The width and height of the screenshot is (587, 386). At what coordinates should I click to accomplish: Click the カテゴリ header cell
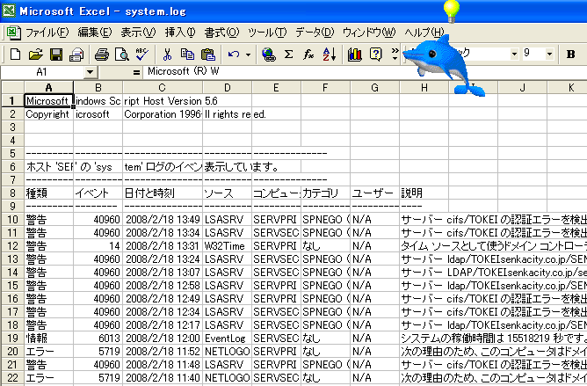click(x=325, y=193)
